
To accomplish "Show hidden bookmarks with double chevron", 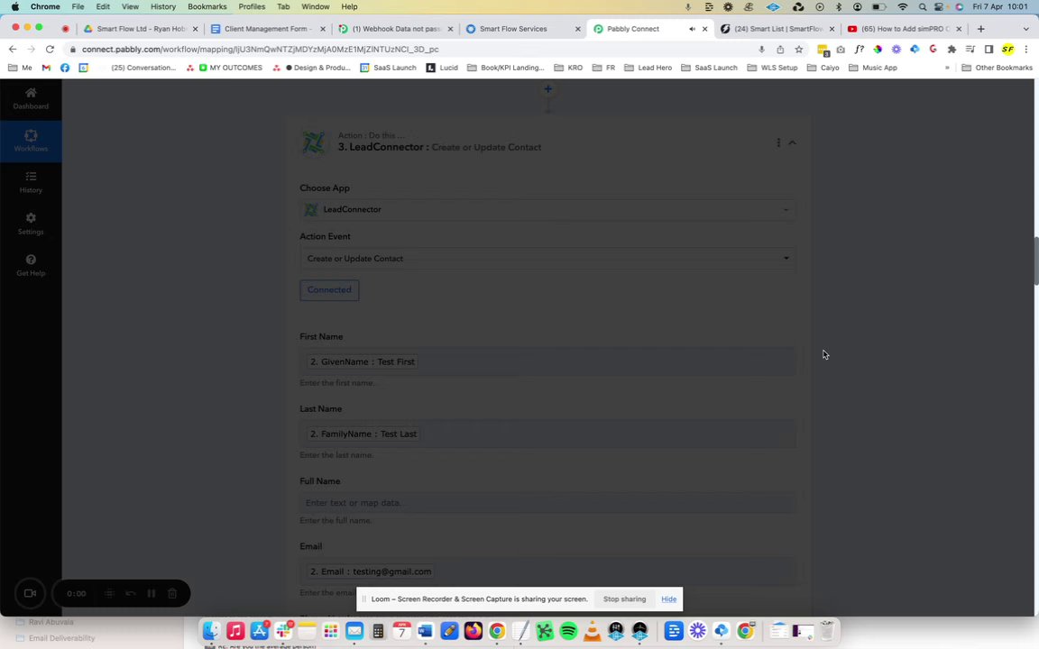I will click(948, 68).
